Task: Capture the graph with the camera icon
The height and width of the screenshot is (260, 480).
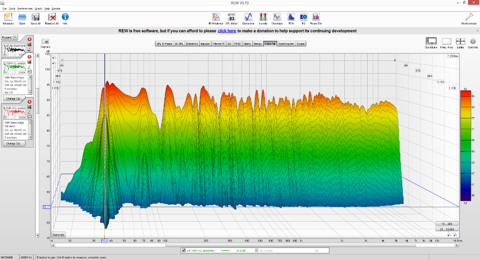Action: [x=45, y=42]
